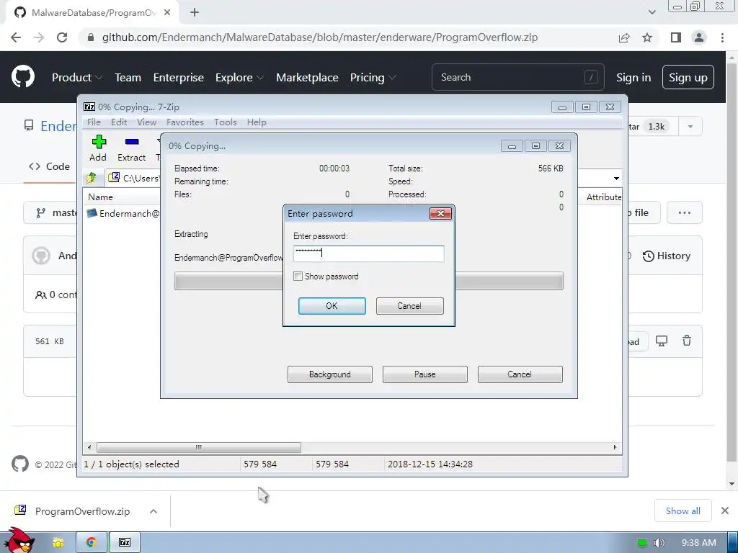738x553 pixels.
Task: Pause the copying operation
Action: pos(425,374)
